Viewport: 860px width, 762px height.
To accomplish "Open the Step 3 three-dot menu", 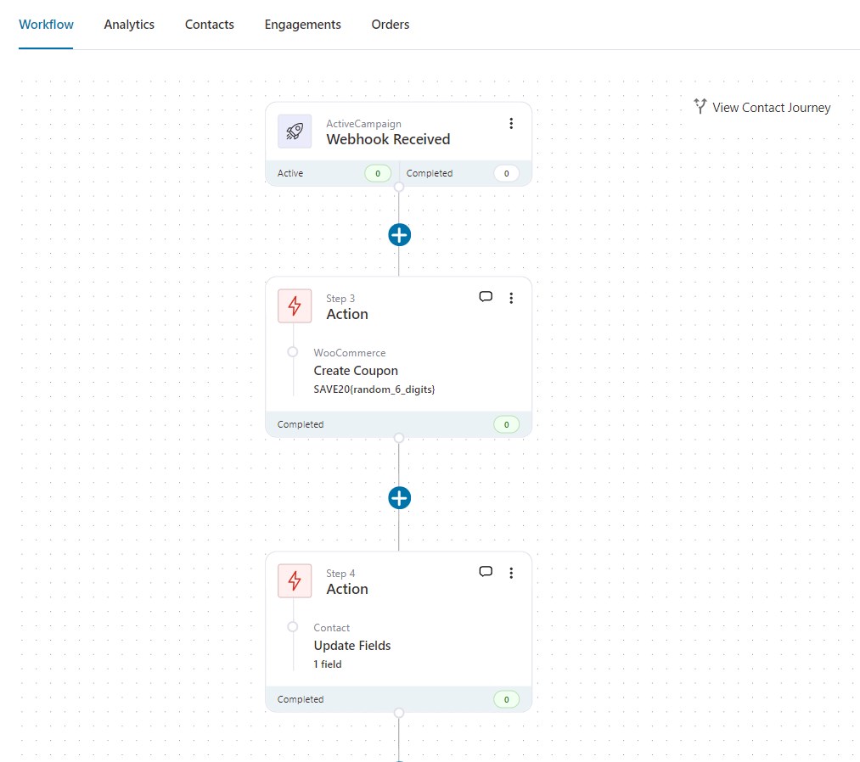I will [511, 298].
